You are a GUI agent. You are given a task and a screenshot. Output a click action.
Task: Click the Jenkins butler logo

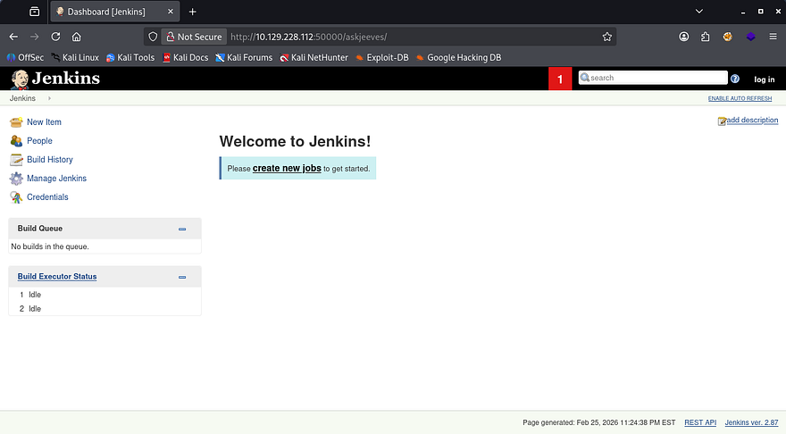pos(20,79)
